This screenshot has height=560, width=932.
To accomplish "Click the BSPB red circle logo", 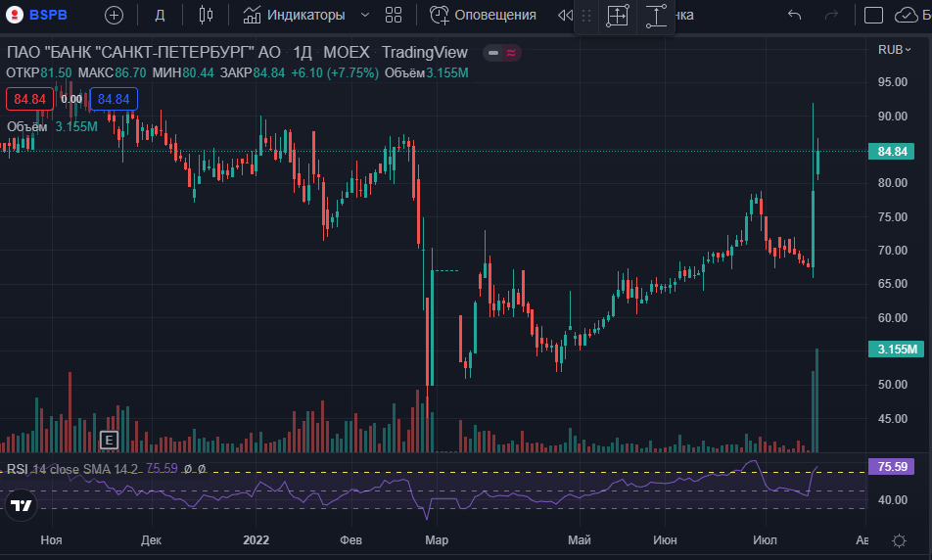I will (15, 15).
